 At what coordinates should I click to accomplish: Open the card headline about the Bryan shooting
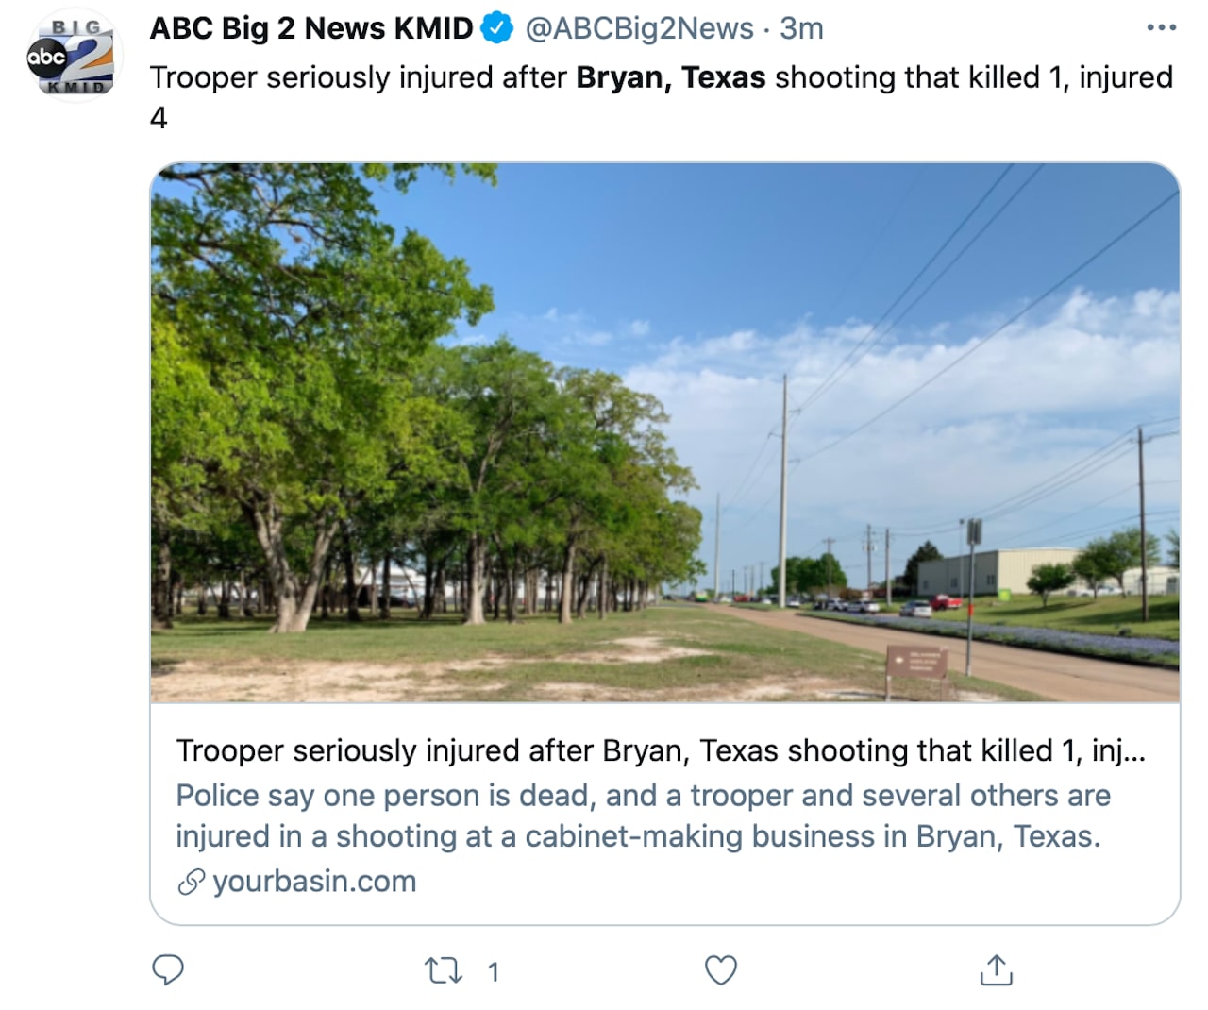661,750
